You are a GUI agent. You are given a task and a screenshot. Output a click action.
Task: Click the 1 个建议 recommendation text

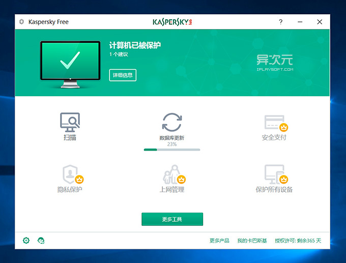tap(119, 54)
